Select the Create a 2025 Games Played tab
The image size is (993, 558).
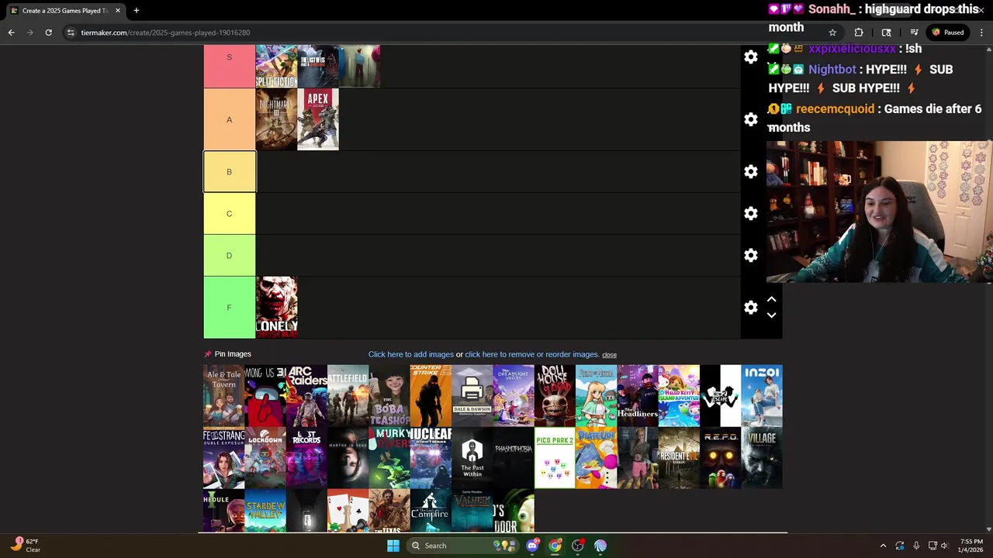click(65, 10)
